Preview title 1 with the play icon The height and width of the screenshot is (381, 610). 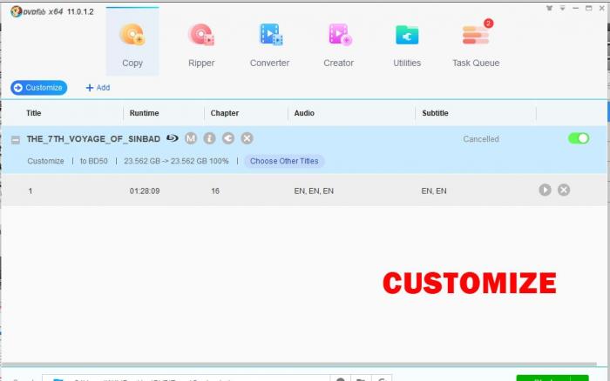click(545, 190)
